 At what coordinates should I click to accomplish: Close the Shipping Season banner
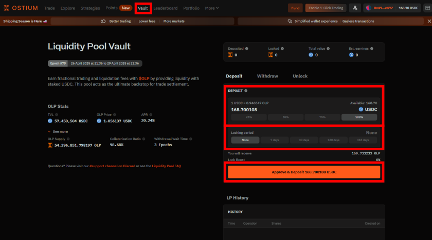coord(429,21)
